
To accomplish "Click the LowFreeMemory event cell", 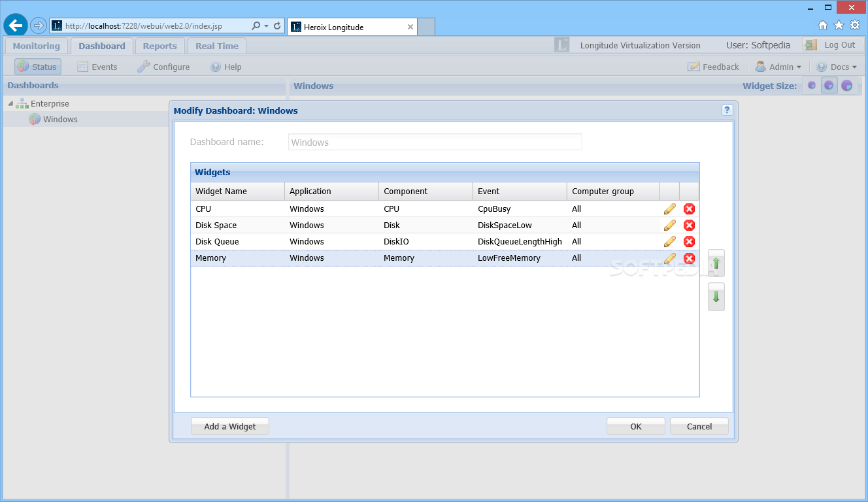I will 520,258.
